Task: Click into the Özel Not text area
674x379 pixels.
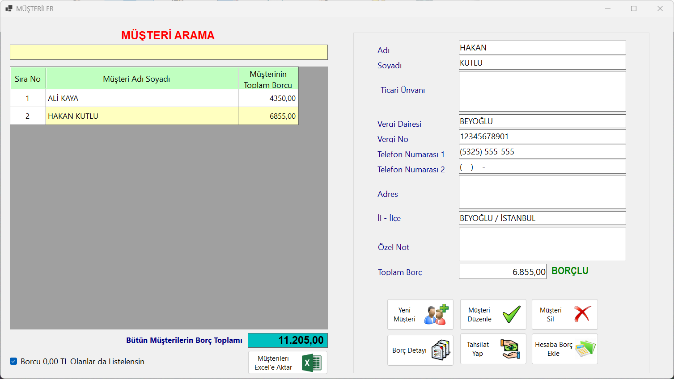Action: (542, 244)
